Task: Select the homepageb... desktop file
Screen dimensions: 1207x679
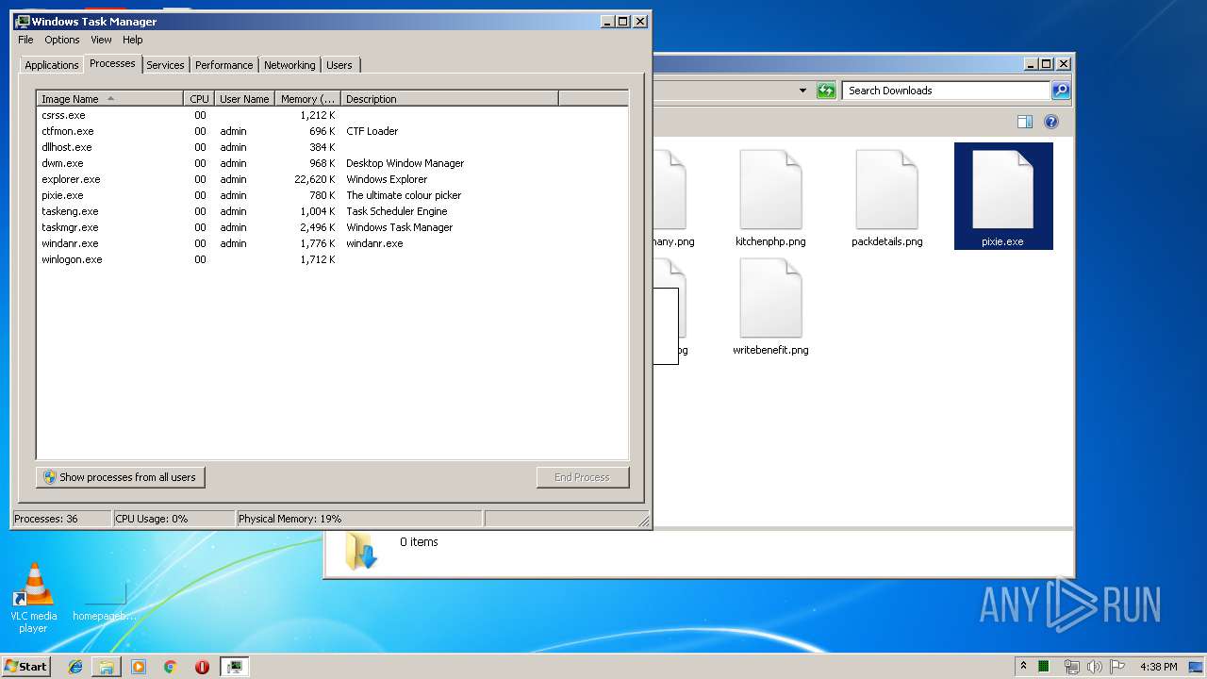Action: 104,602
